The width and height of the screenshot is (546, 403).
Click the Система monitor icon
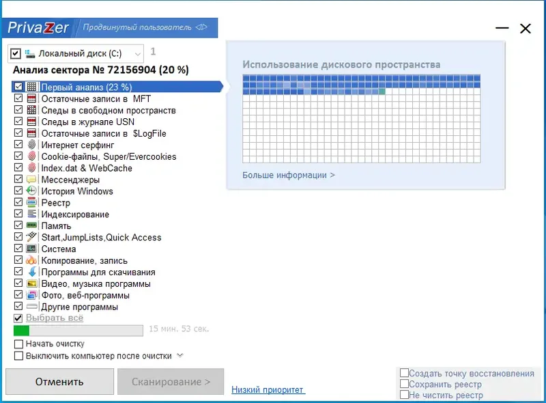click(31, 249)
